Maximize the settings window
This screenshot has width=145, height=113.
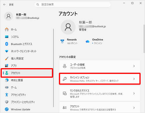coord(132,3)
